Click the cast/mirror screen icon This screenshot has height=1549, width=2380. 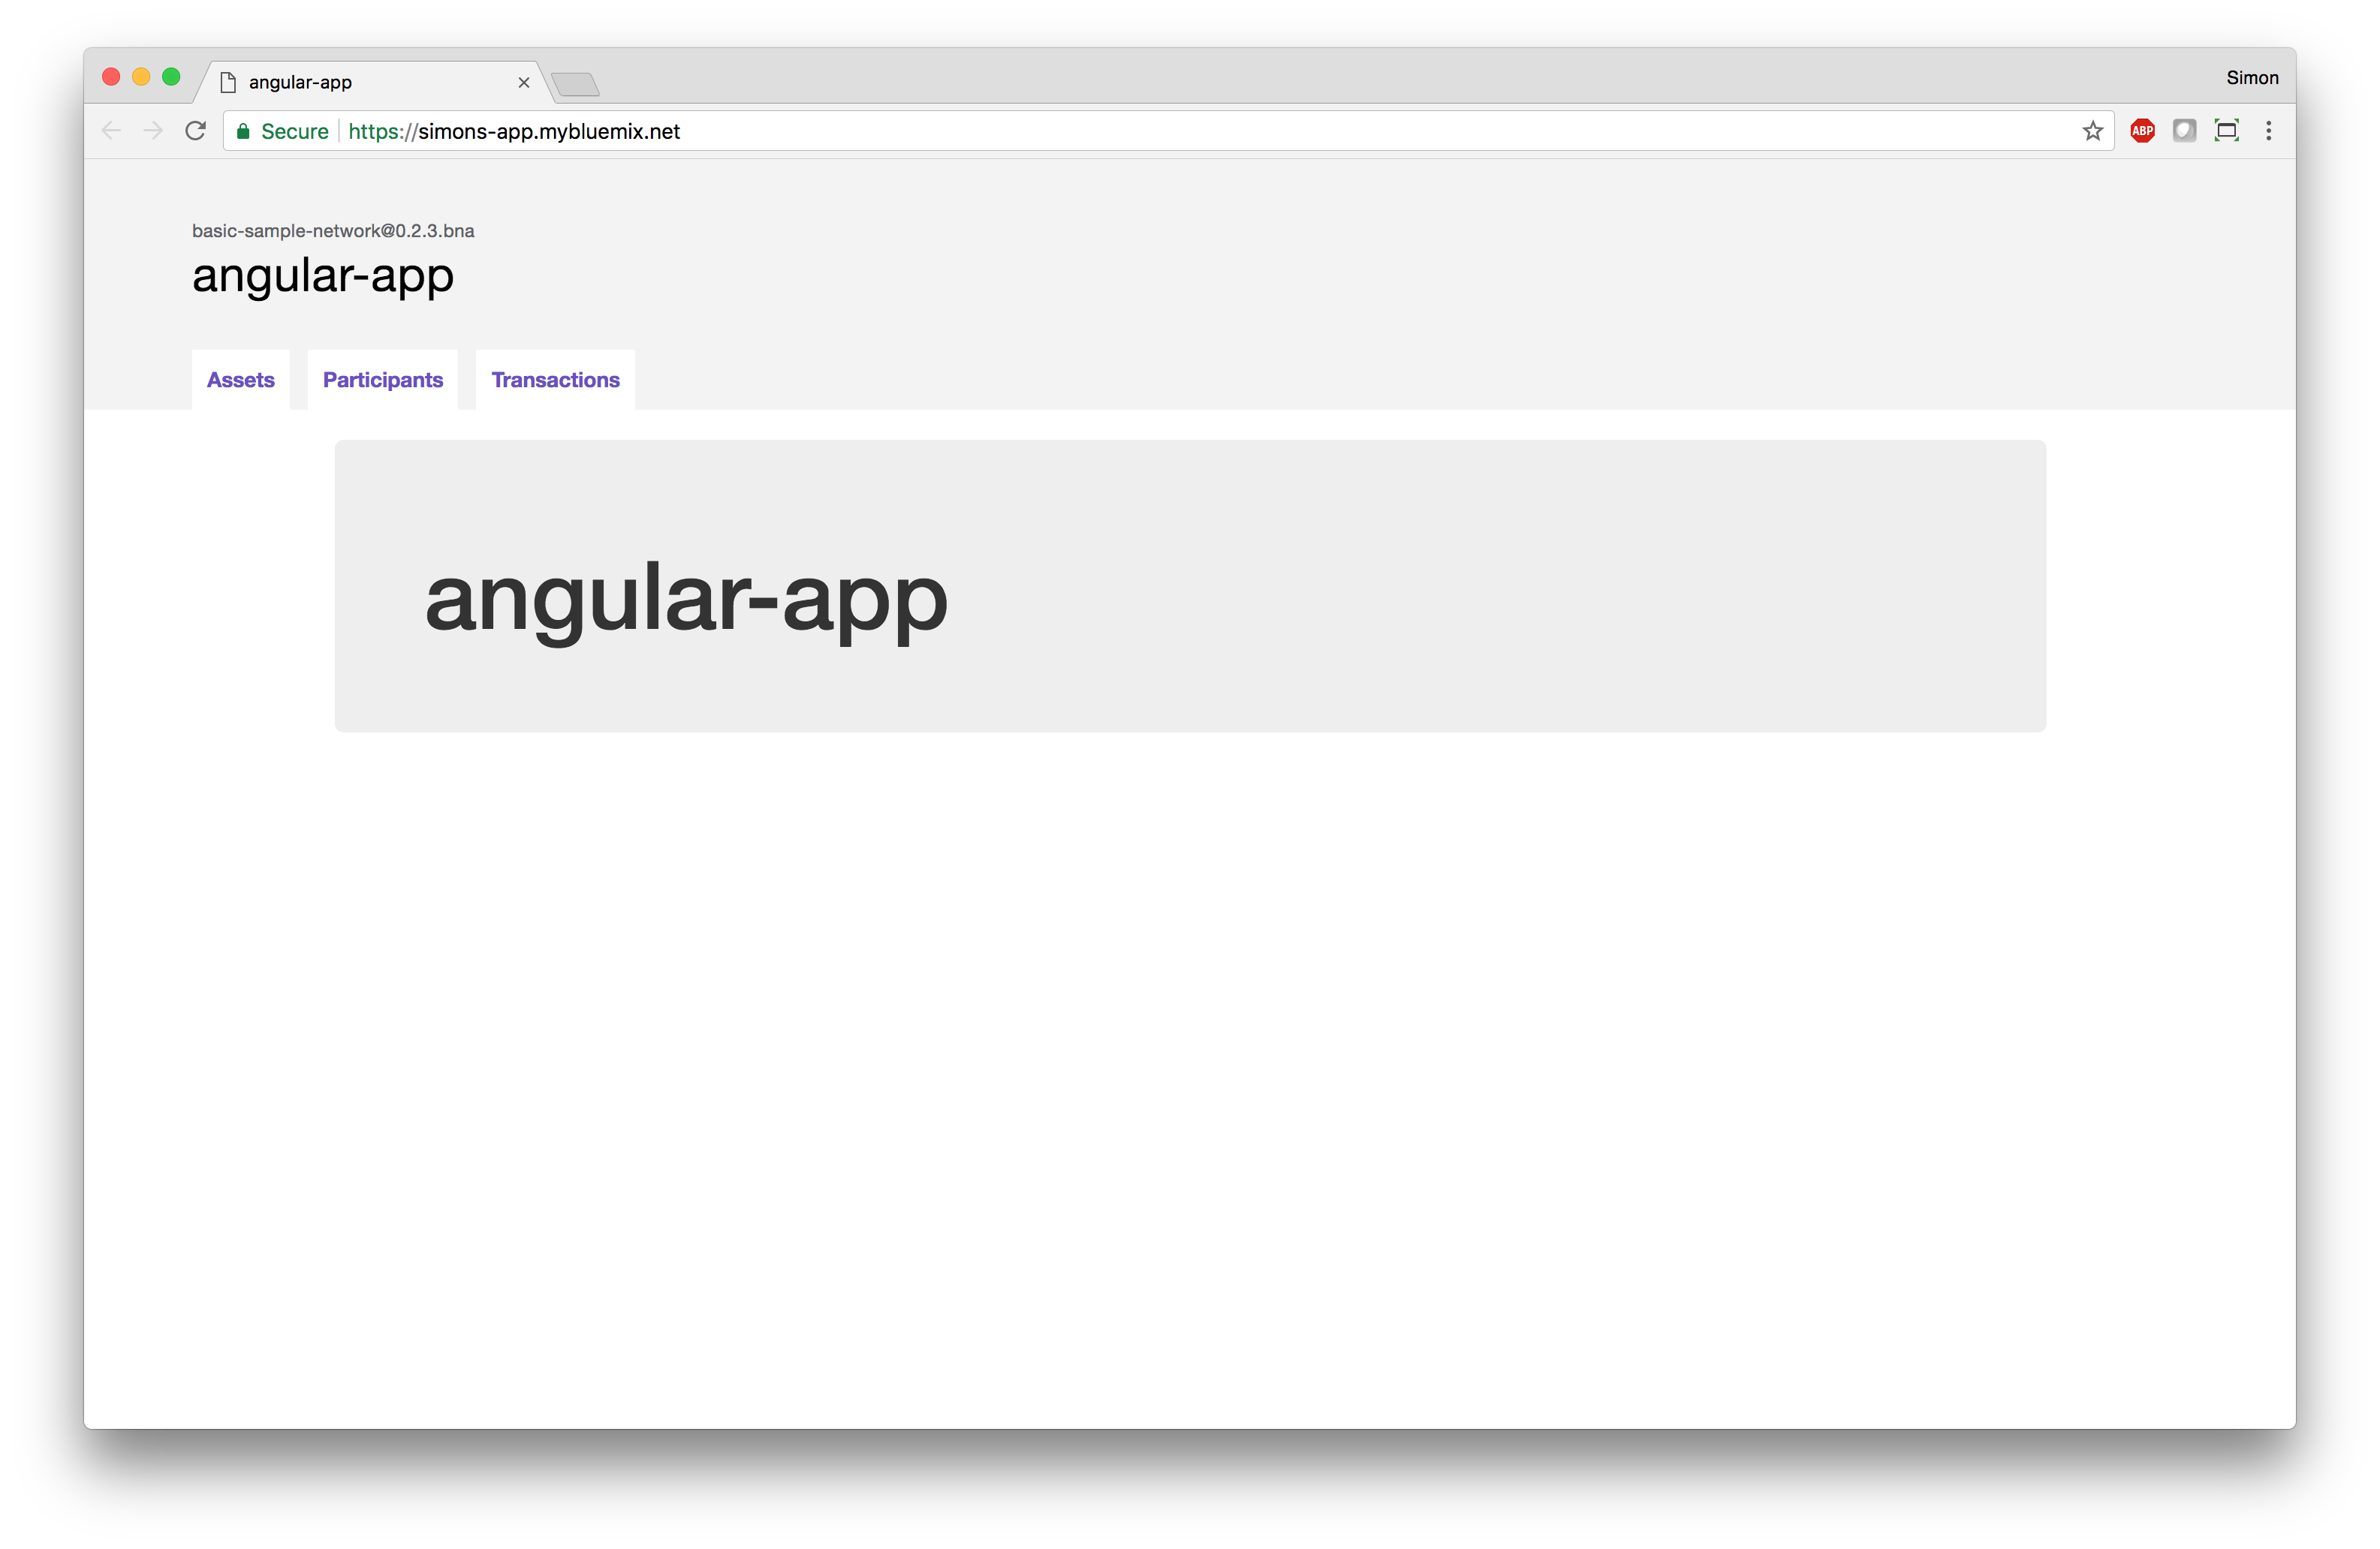point(2225,130)
